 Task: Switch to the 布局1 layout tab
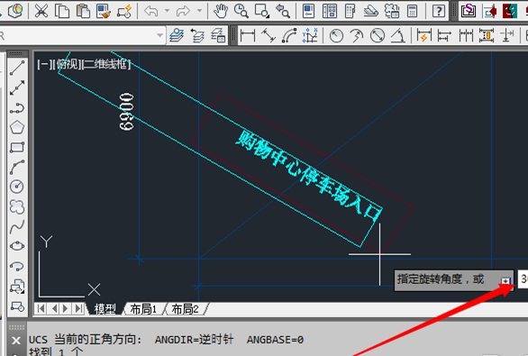click(143, 309)
